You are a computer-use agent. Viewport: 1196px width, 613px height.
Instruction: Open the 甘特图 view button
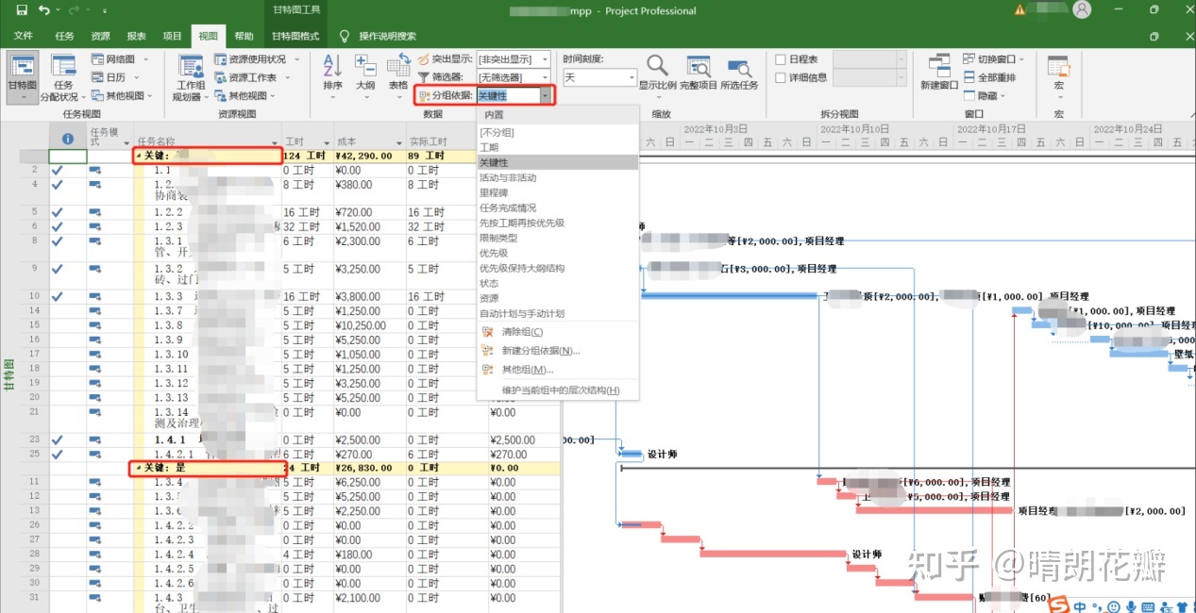click(23, 77)
